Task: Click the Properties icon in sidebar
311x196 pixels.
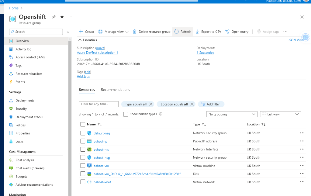Action: (11, 133)
